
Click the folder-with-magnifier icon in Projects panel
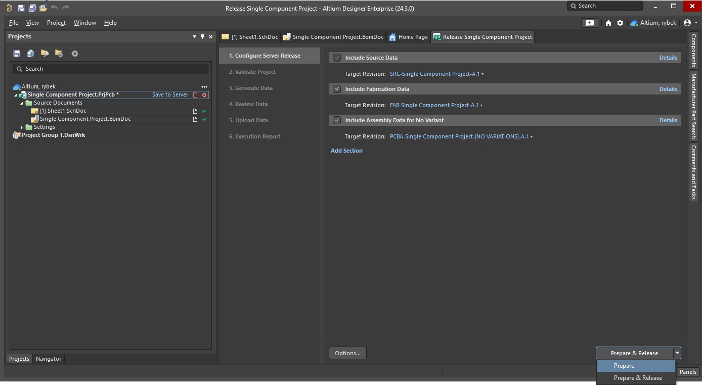click(45, 54)
